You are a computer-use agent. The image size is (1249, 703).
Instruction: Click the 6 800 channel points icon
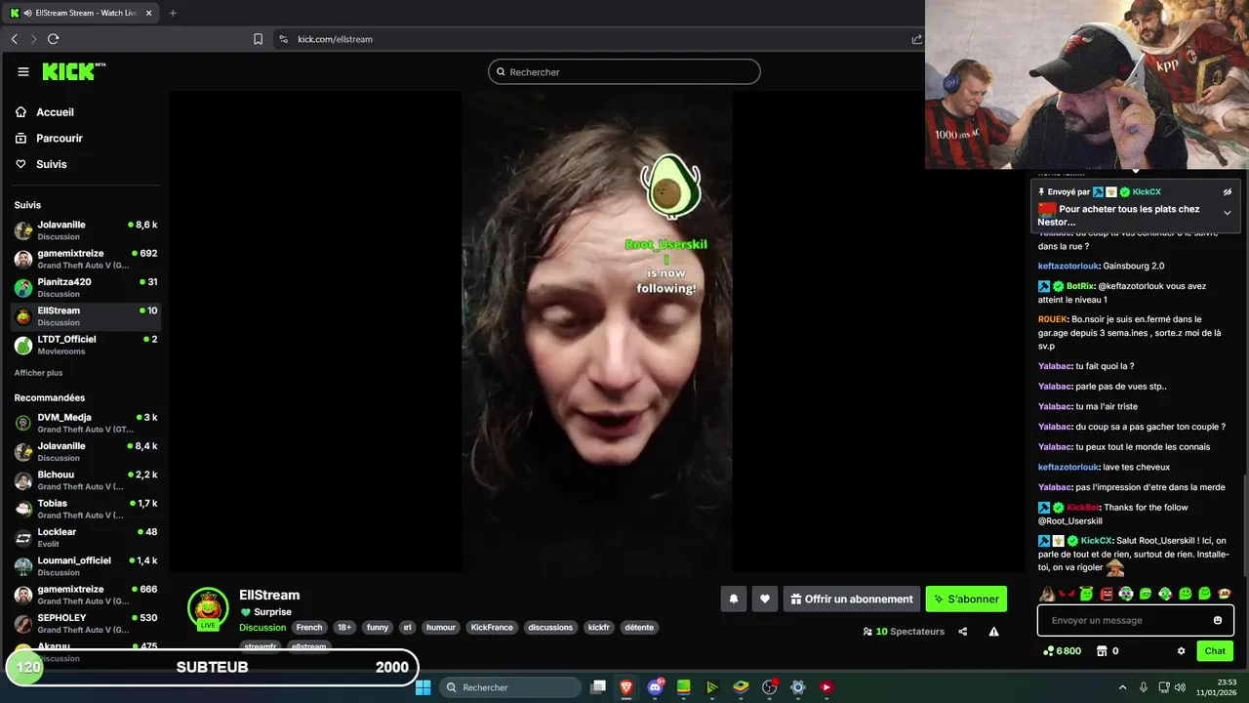tap(1048, 651)
